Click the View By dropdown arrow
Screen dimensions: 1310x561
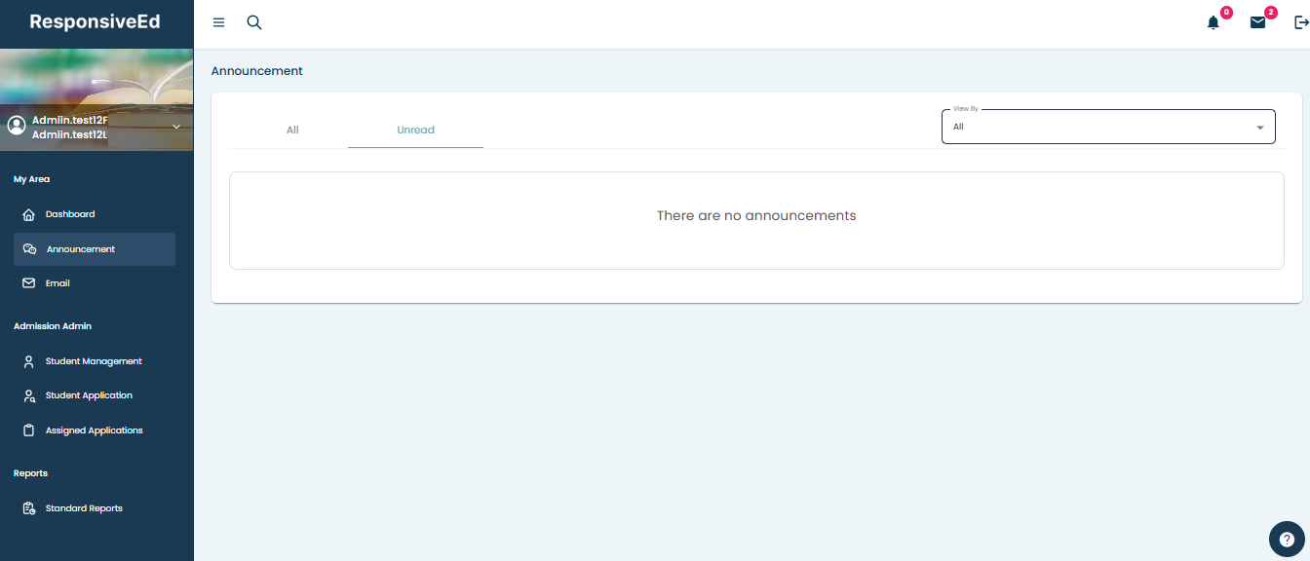pos(1259,128)
